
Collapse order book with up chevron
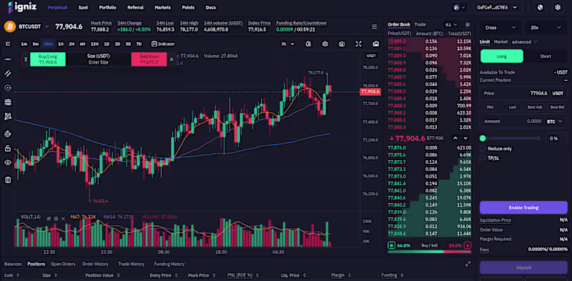[x=455, y=138]
